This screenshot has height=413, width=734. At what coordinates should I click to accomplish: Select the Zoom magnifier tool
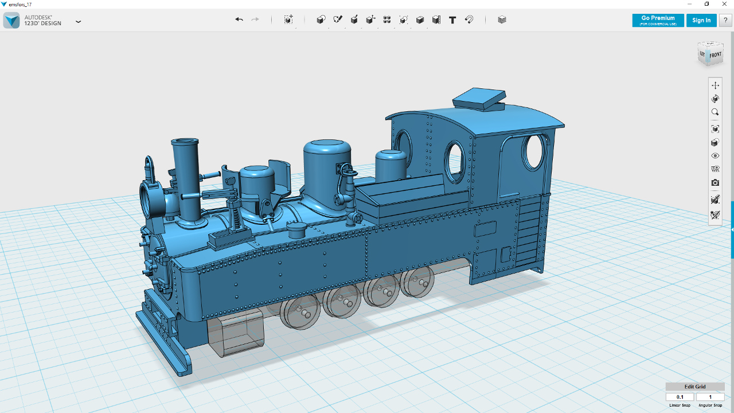pos(715,112)
